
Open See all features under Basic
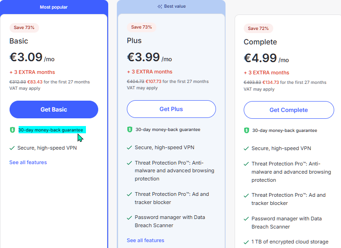pos(28,162)
